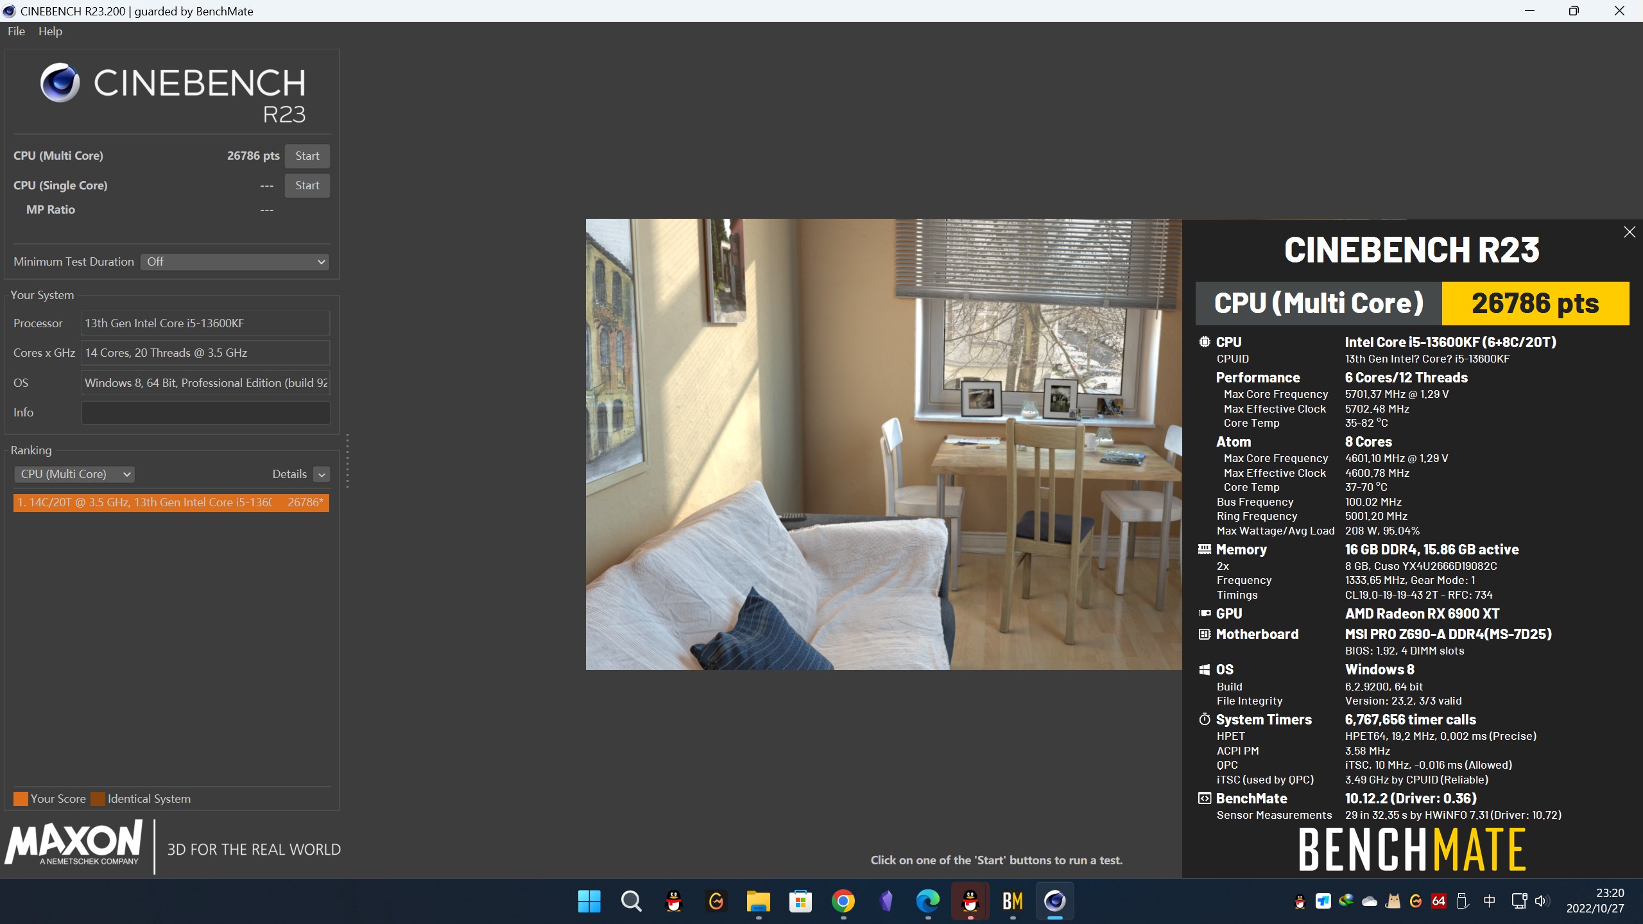Open Google Chrome from the taskbar
The width and height of the screenshot is (1643, 924).
[x=843, y=902]
